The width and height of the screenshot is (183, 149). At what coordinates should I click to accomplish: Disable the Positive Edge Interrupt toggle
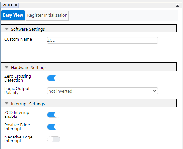pos(54,127)
